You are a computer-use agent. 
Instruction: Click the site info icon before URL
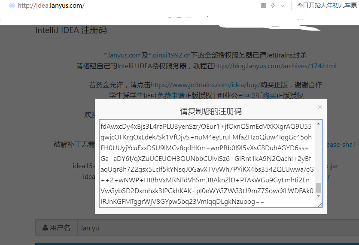pyautogui.click(x=12, y=6)
